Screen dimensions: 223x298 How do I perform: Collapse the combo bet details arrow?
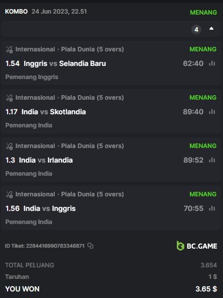(211, 29)
